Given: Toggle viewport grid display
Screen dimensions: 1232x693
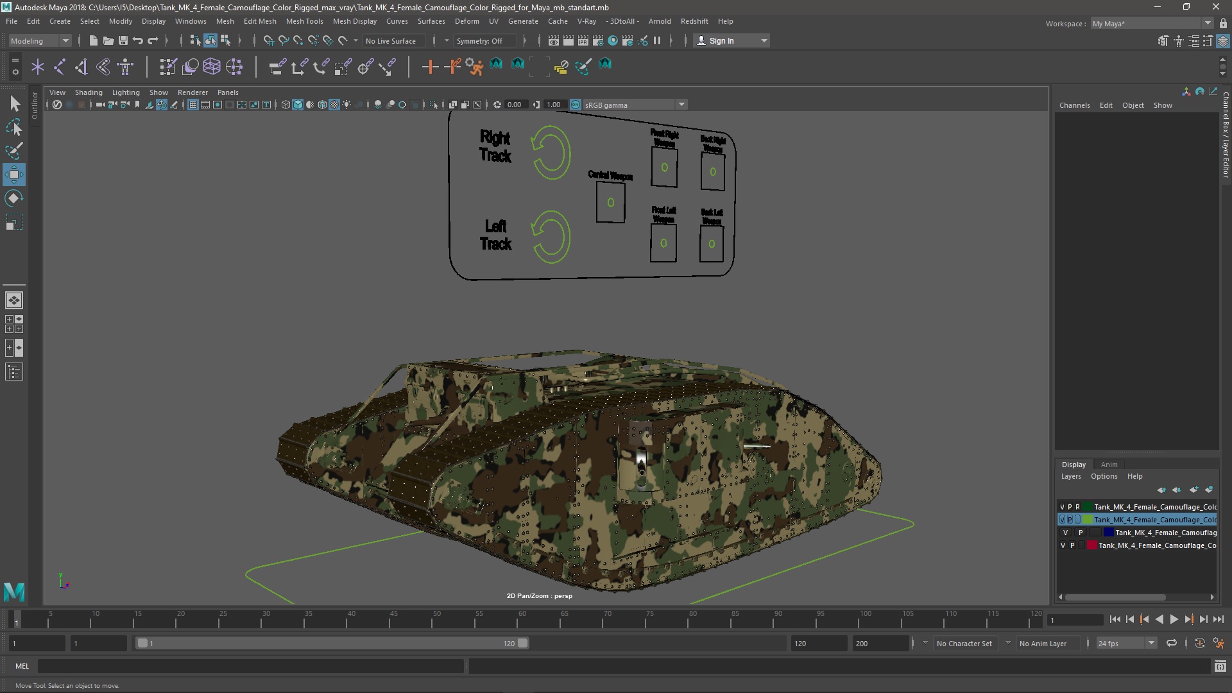Looking at the screenshot, I should click(193, 105).
